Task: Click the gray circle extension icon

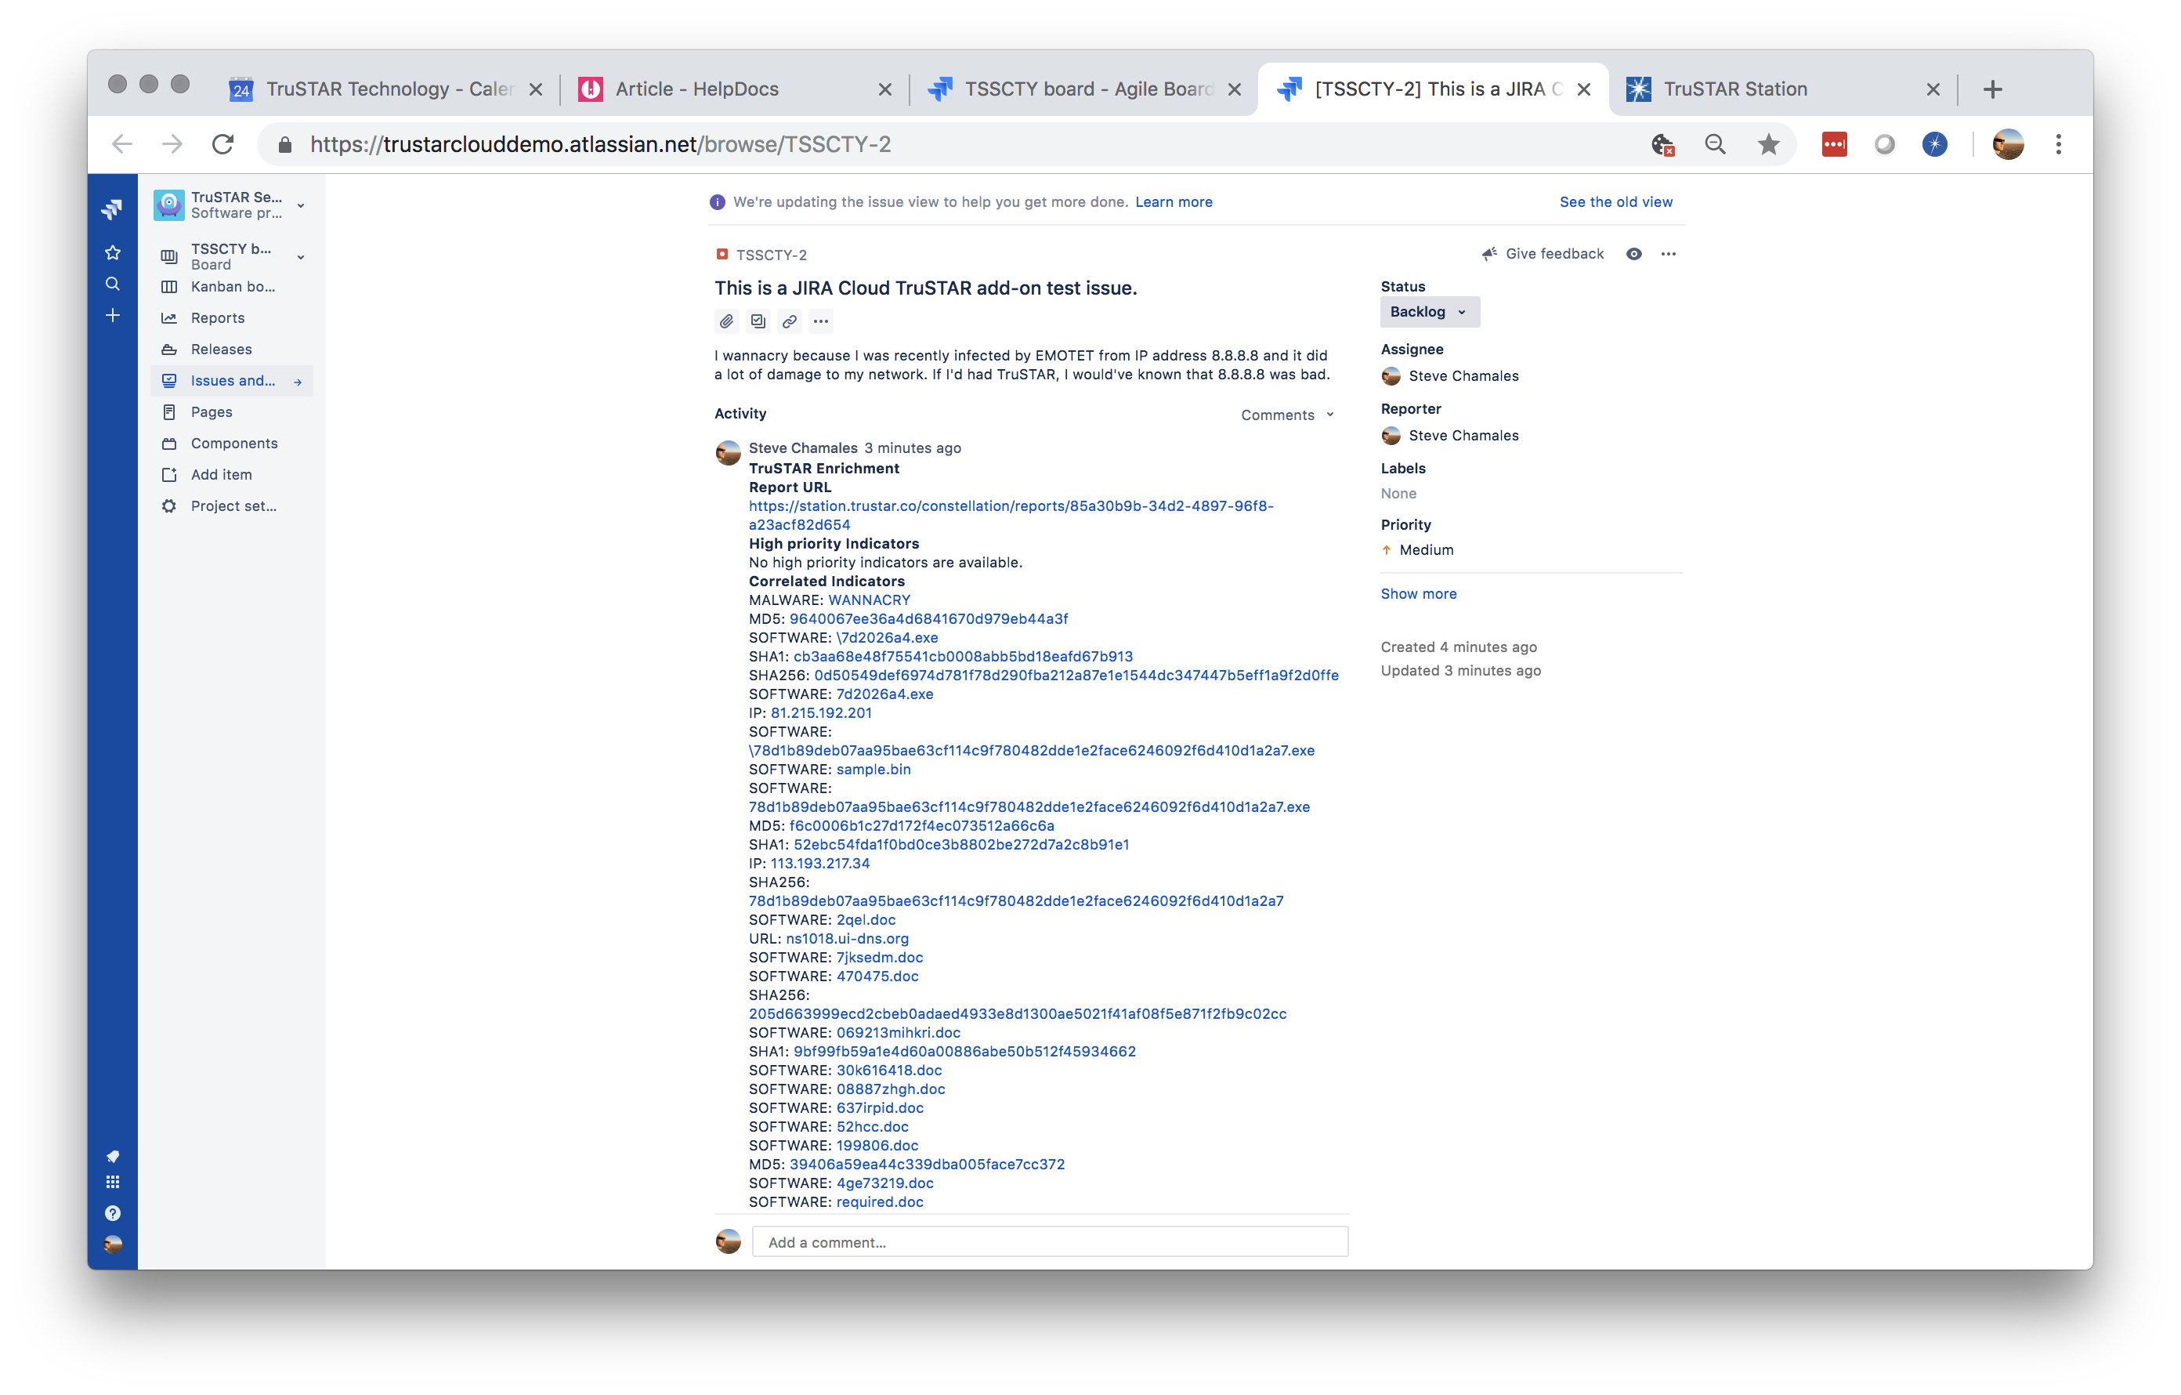Action: click(x=1884, y=144)
